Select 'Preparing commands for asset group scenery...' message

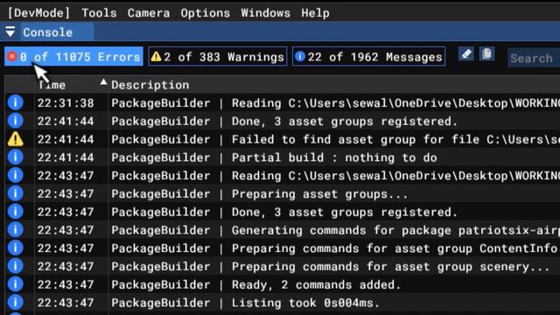coord(391,267)
